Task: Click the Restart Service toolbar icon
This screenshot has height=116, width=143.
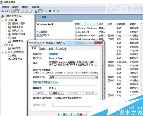Action: (x=59, y=11)
